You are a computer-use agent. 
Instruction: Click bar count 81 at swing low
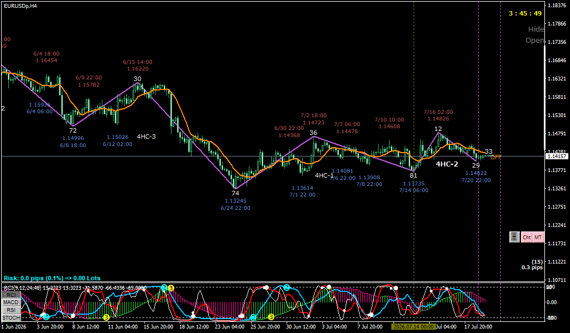click(414, 176)
